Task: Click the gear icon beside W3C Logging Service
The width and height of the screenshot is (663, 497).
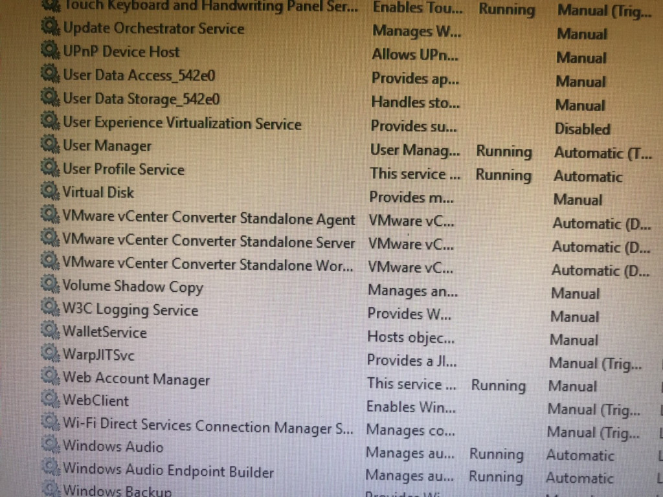Action: [50, 307]
